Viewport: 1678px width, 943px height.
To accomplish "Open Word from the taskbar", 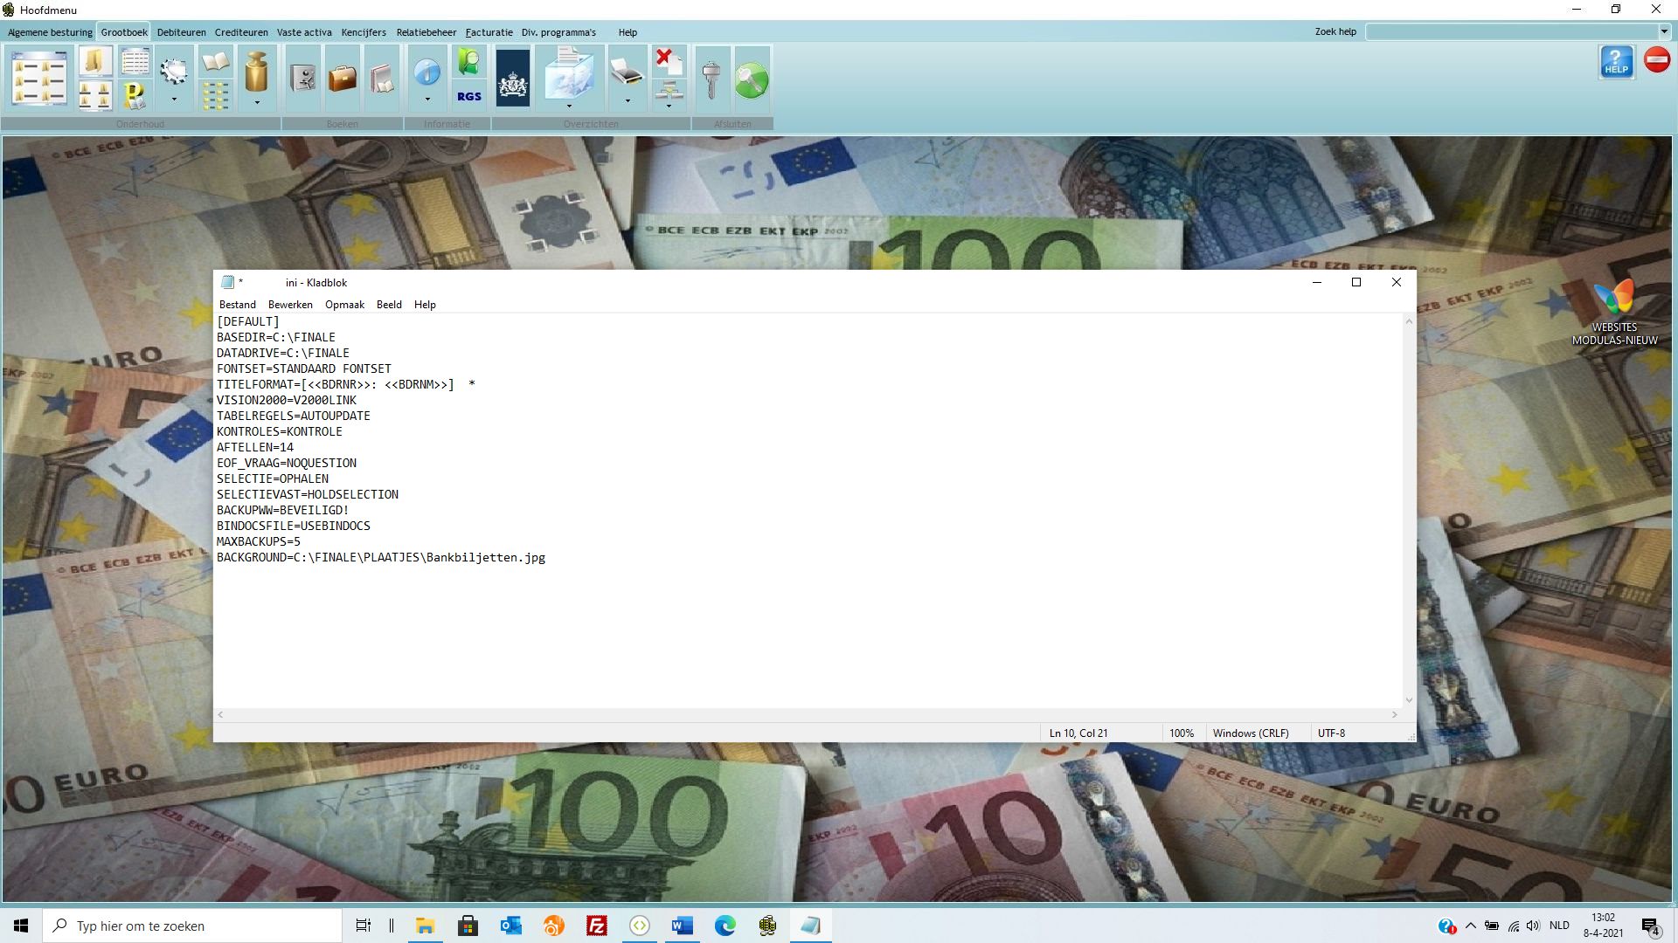I will coord(683,926).
